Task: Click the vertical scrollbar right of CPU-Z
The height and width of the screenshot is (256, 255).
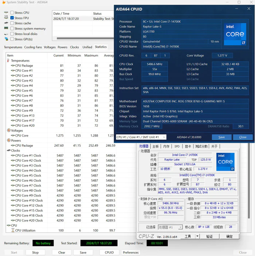Action: pos(249,181)
